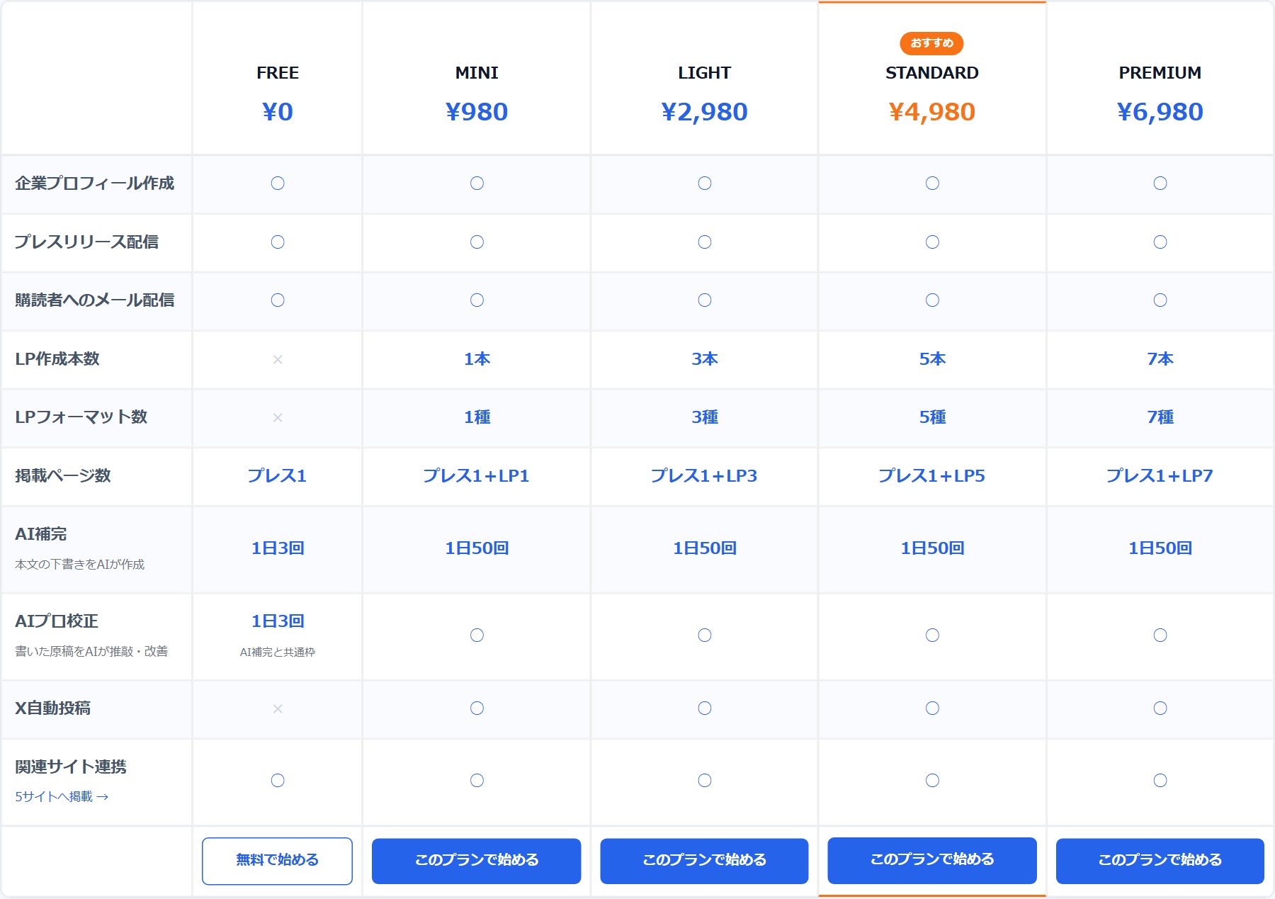
Task: Click the 無料で始める button for FREE plan
Action: pyautogui.click(x=277, y=861)
